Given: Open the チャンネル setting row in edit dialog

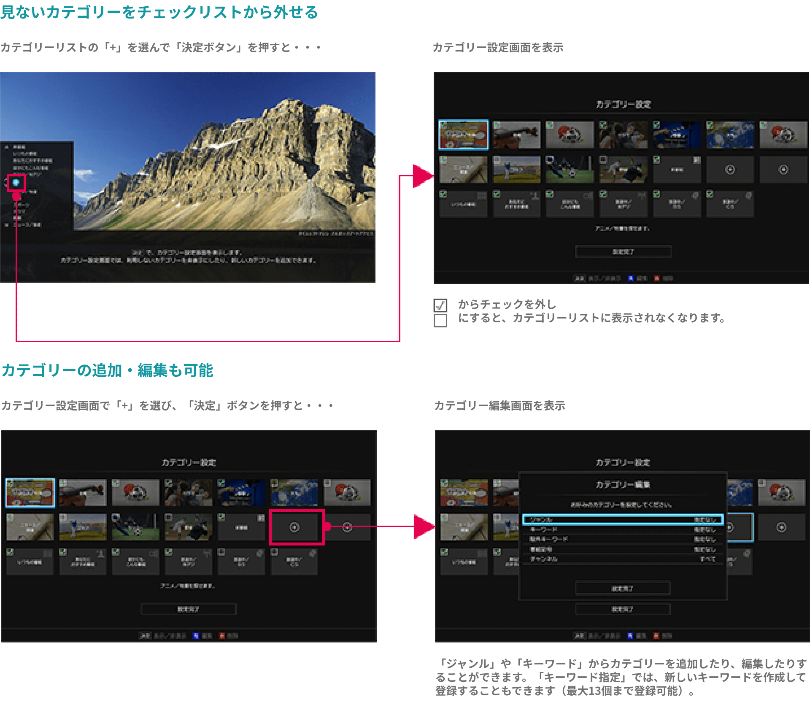Looking at the screenshot, I should pyautogui.click(x=622, y=559).
